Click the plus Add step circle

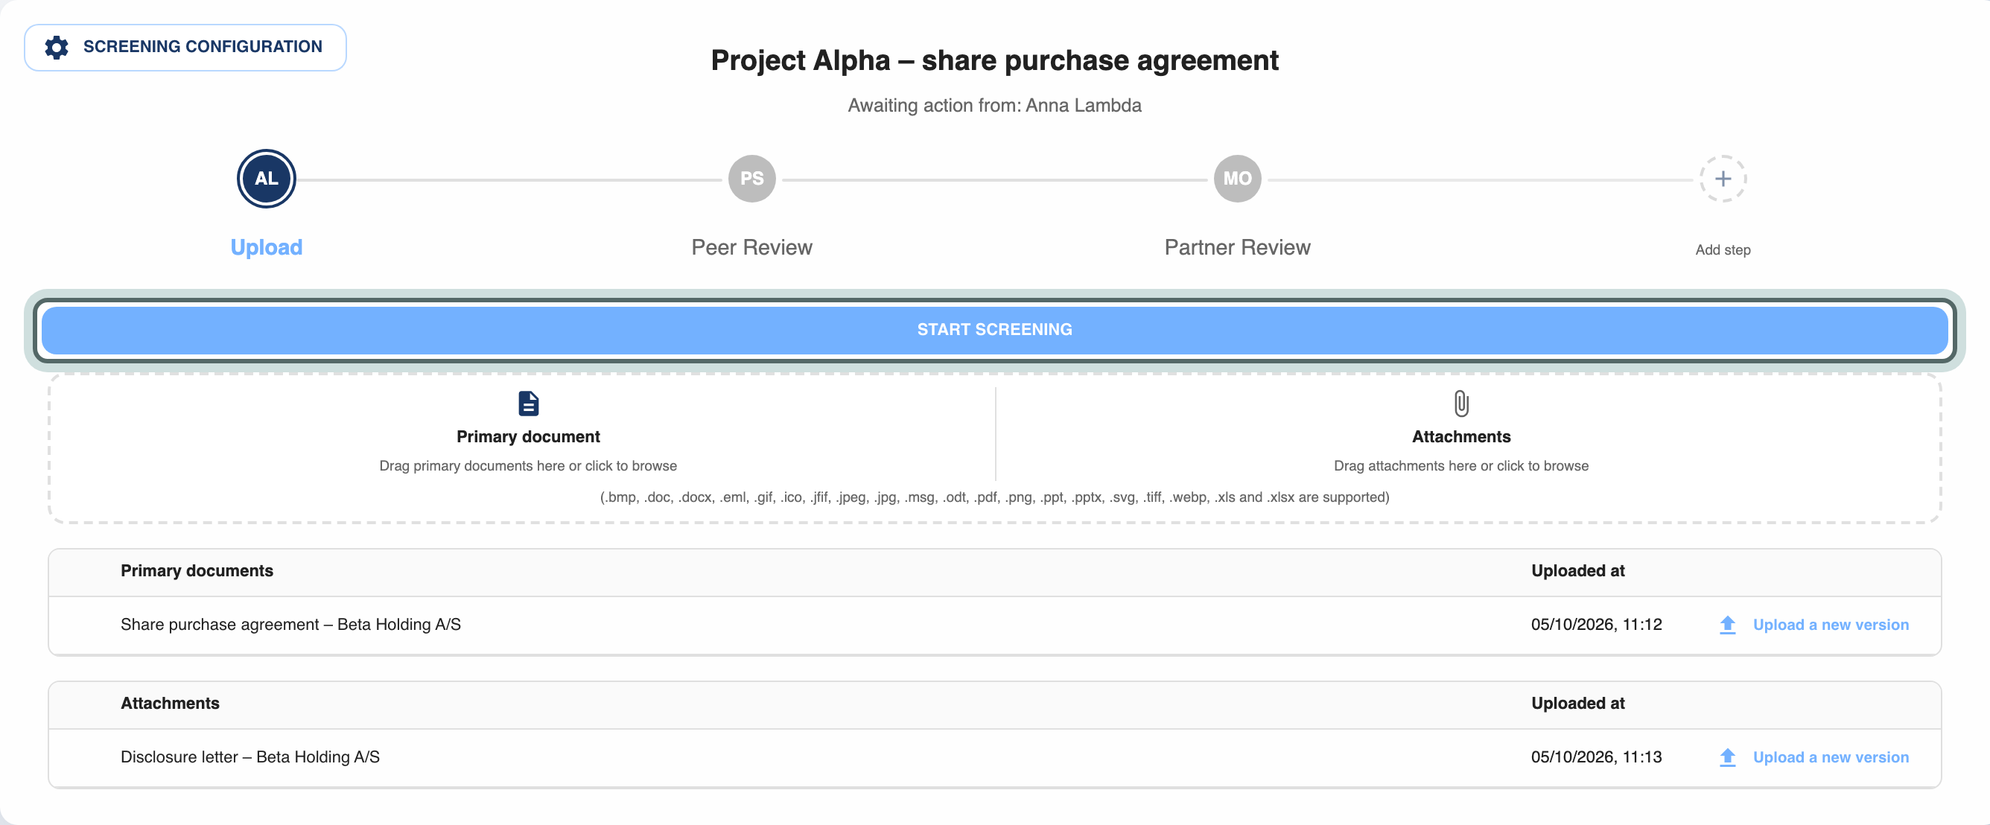click(1723, 179)
